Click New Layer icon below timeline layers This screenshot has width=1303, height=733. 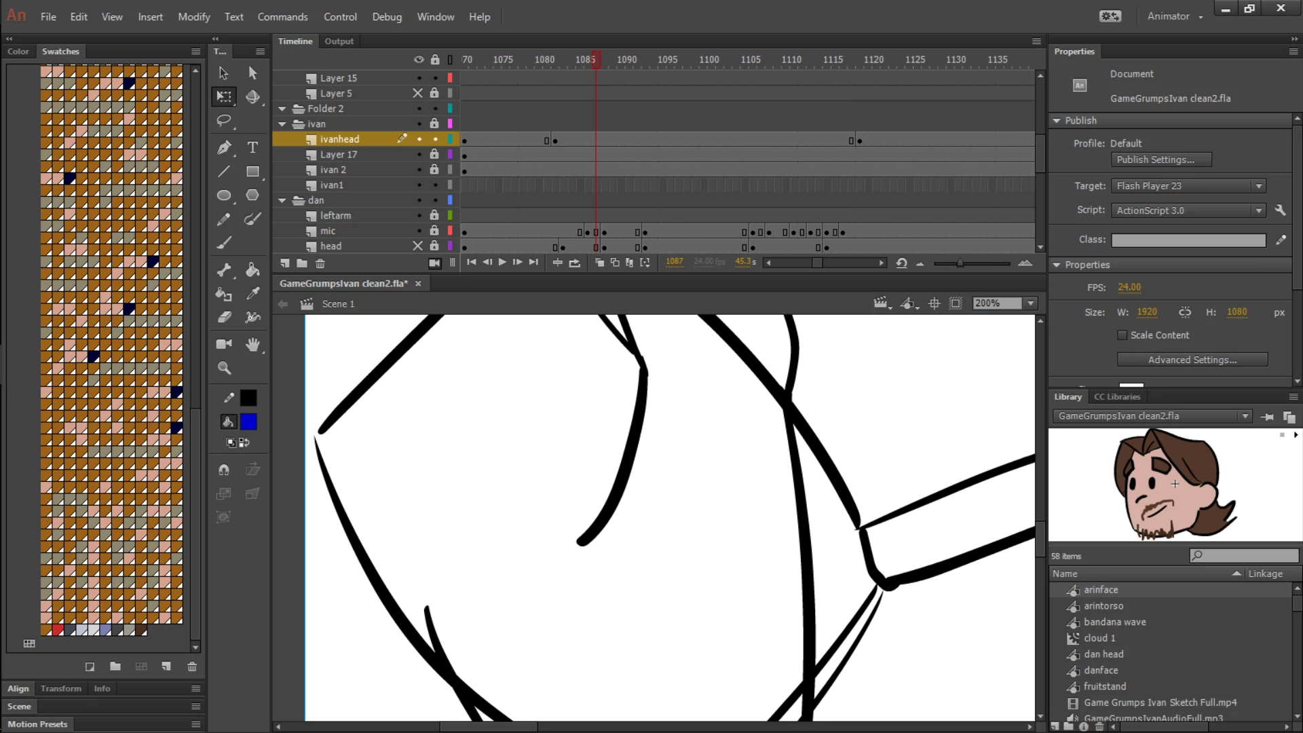coord(285,263)
